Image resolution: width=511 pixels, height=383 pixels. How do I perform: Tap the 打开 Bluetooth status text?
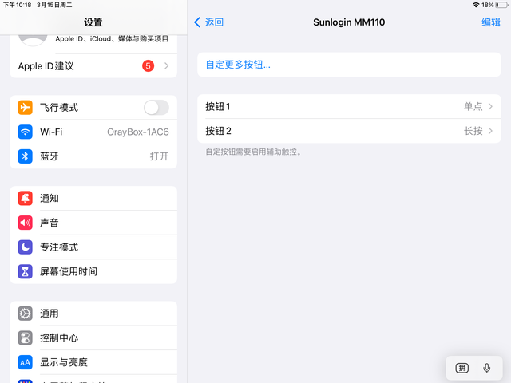(159, 156)
